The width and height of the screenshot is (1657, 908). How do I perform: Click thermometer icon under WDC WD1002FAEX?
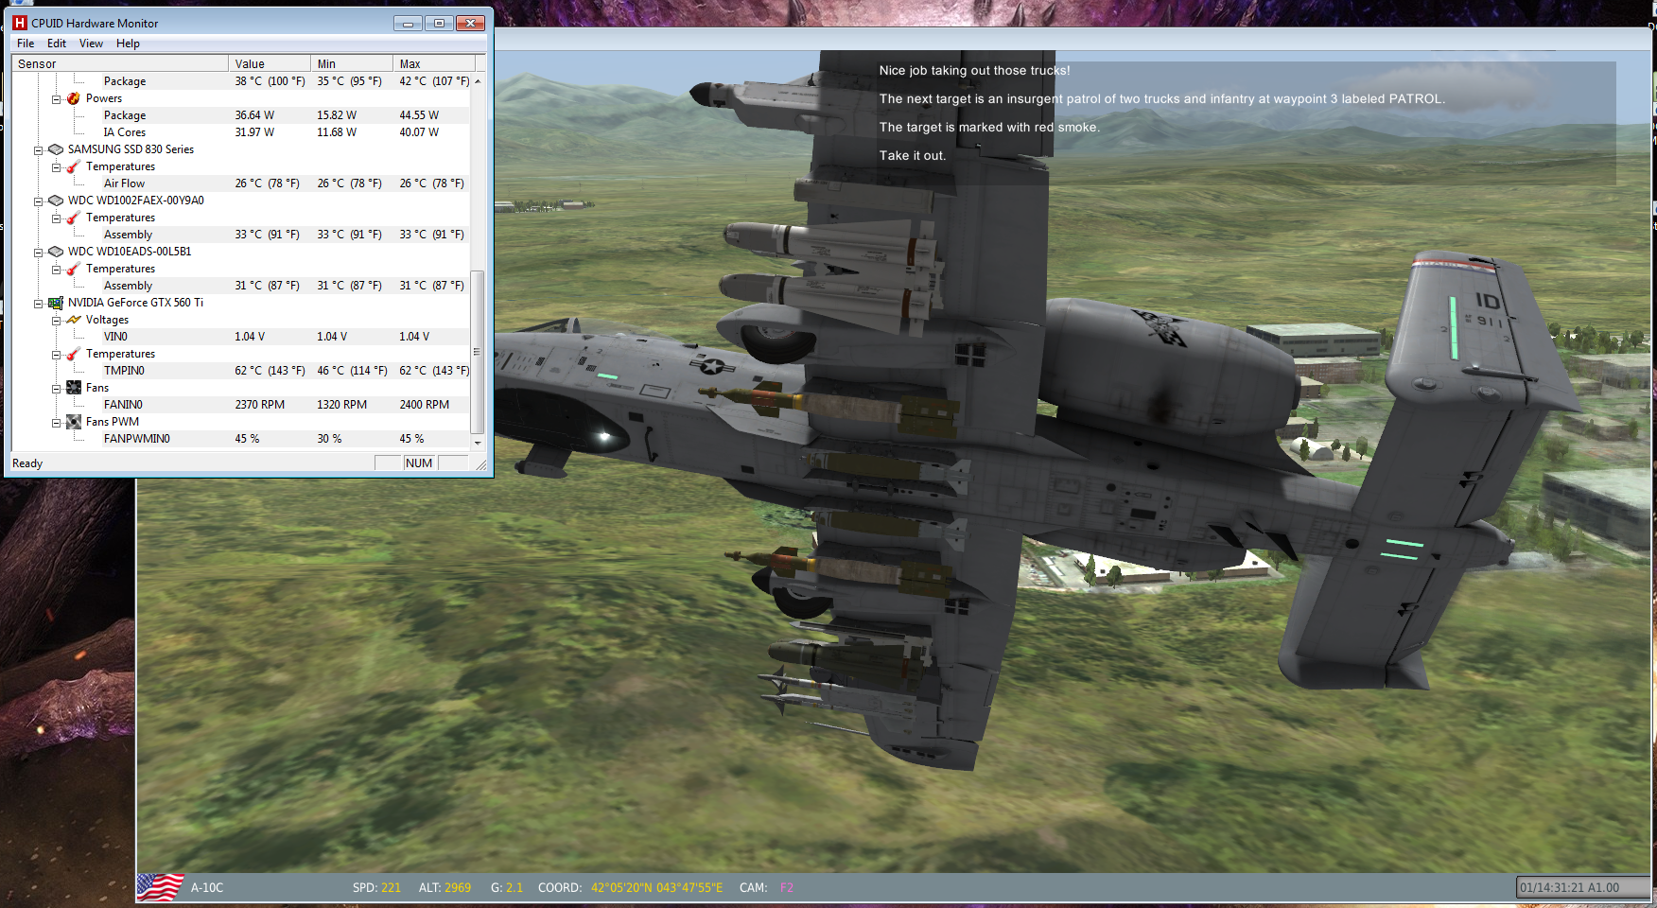pyautogui.click(x=74, y=218)
